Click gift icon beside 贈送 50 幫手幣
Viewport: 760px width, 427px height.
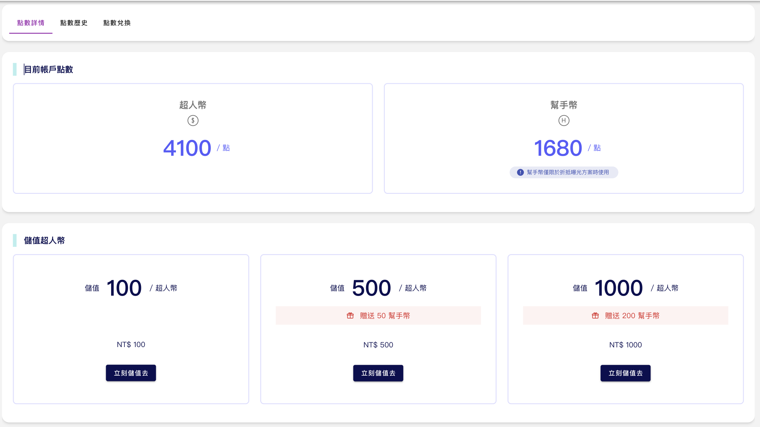pos(350,316)
